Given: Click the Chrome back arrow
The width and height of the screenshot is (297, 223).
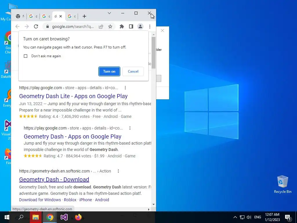Looking at the screenshot, I should click(17, 26).
